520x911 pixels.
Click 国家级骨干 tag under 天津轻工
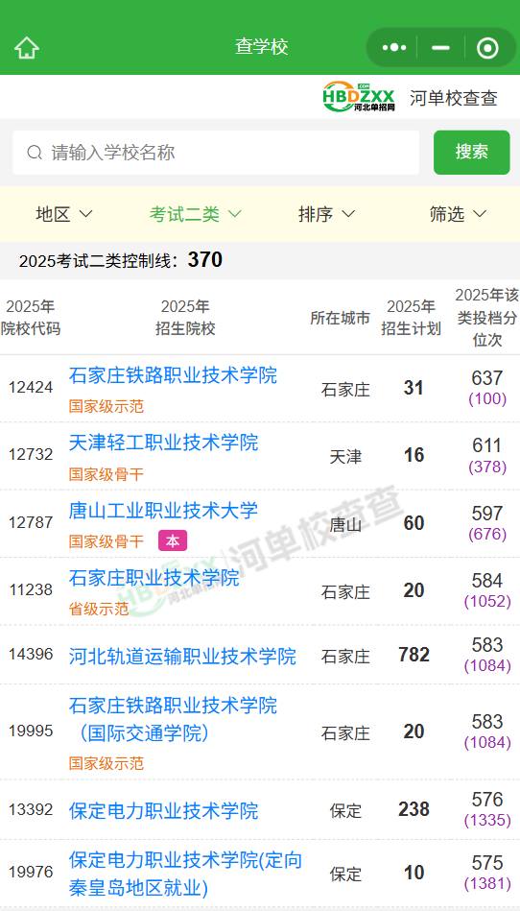[106, 474]
